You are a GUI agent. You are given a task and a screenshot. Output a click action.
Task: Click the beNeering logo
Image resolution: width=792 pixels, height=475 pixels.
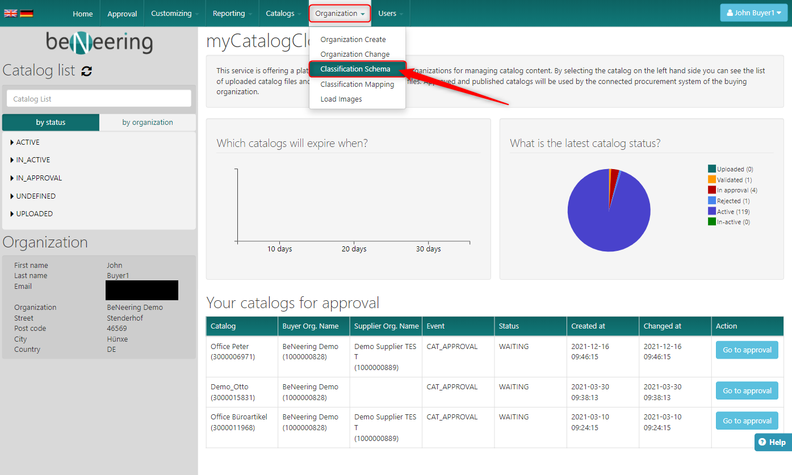pyautogui.click(x=99, y=43)
